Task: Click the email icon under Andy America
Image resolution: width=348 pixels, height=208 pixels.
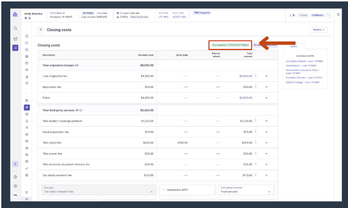Action: click(26, 18)
